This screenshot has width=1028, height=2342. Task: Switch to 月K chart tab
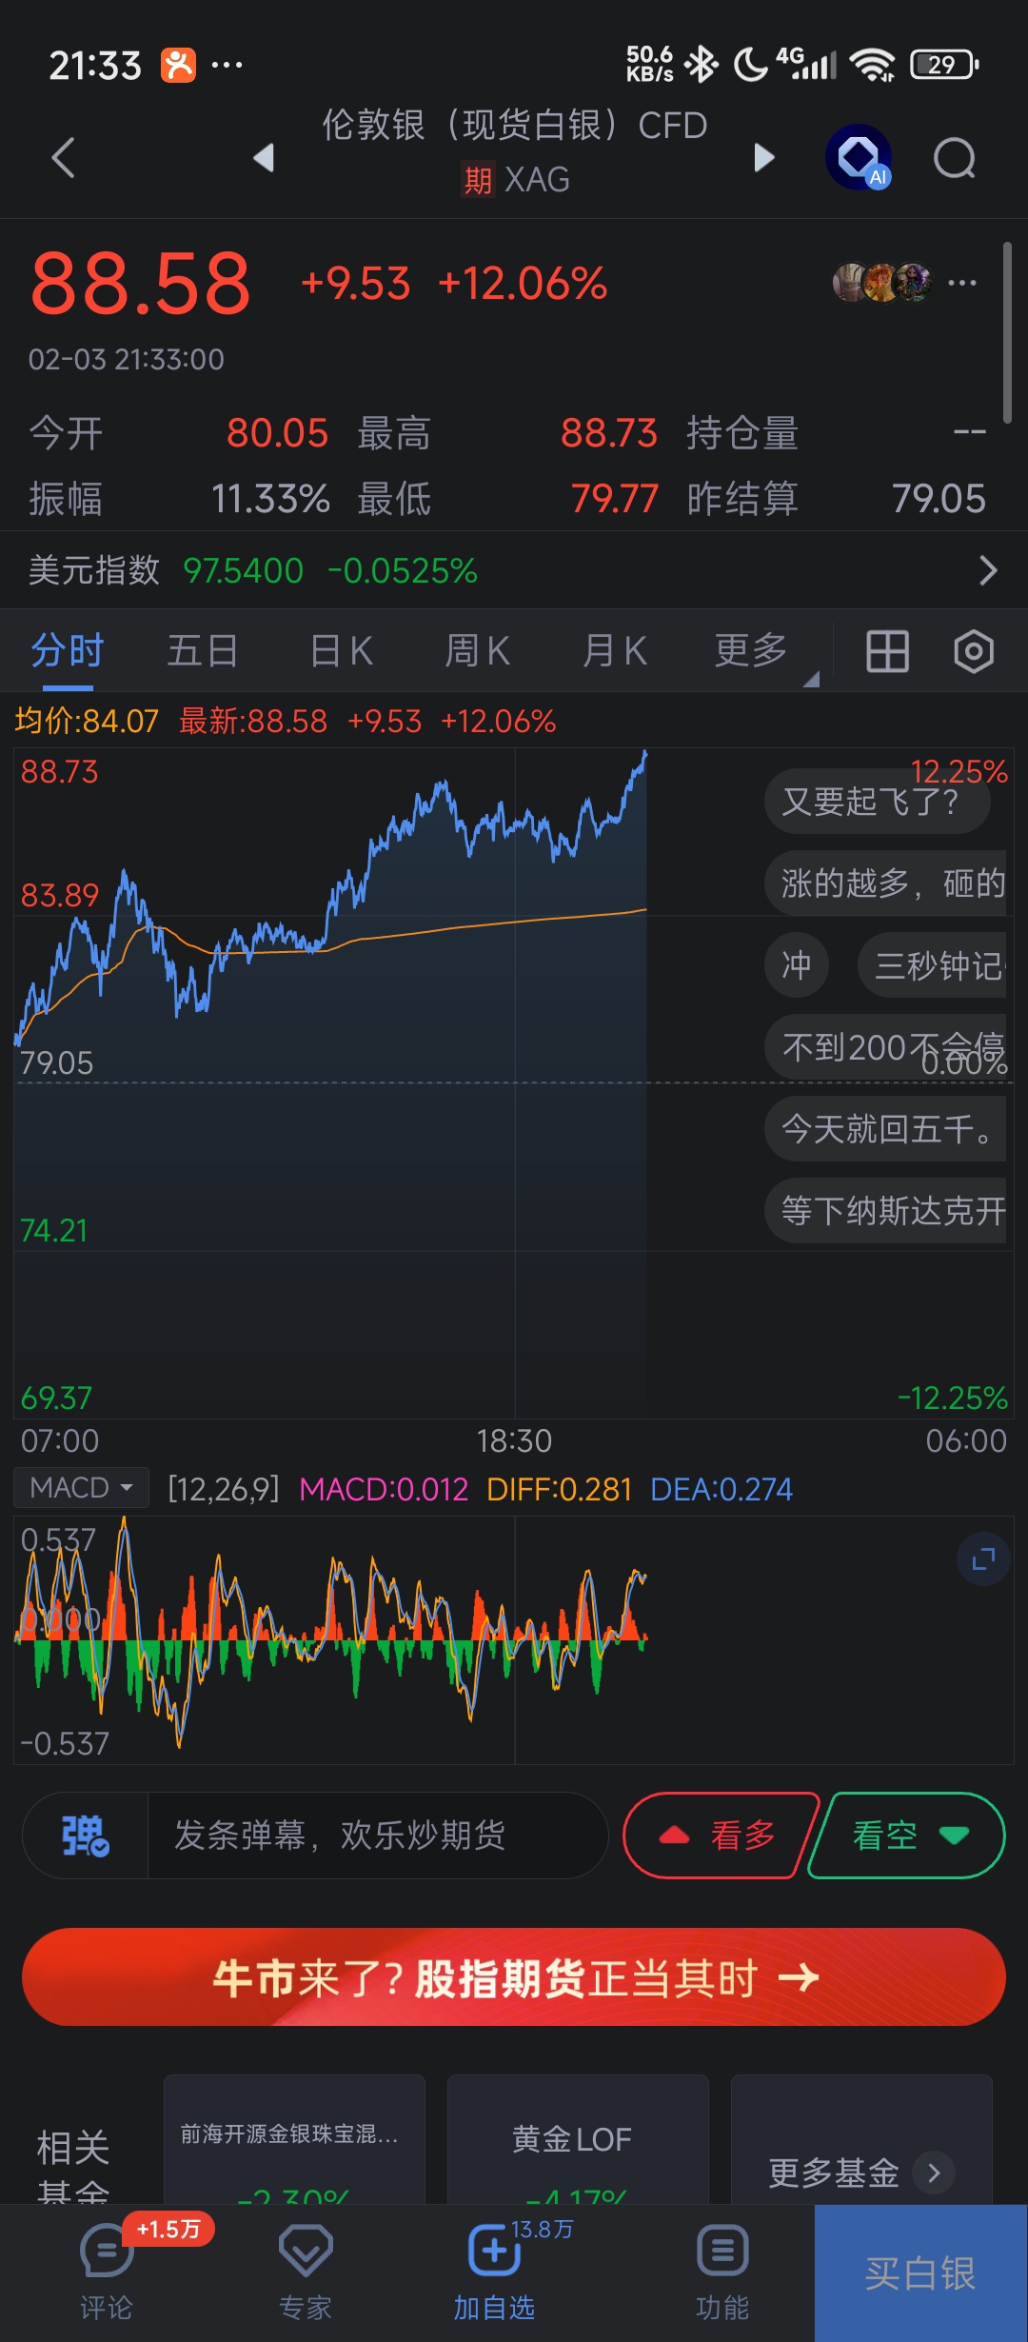tap(615, 651)
